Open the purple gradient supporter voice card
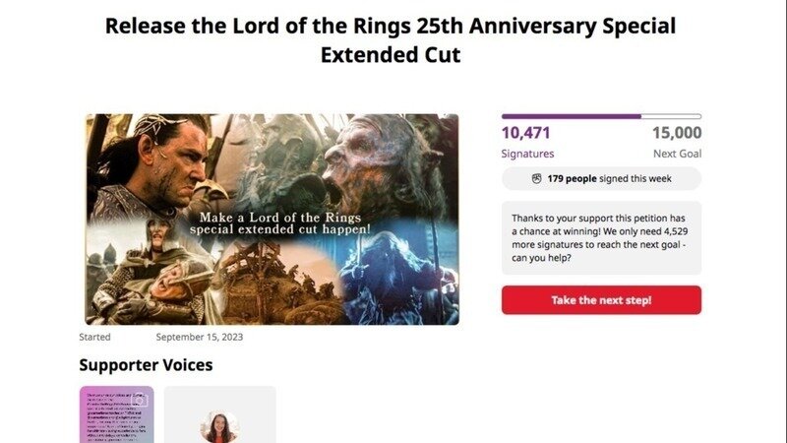This screenshot has height=443, width=787. tap(116, 414)
